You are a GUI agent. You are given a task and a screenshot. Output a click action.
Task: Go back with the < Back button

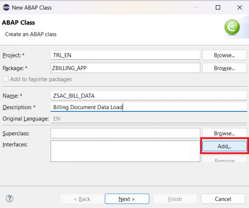tap(82, 199)
